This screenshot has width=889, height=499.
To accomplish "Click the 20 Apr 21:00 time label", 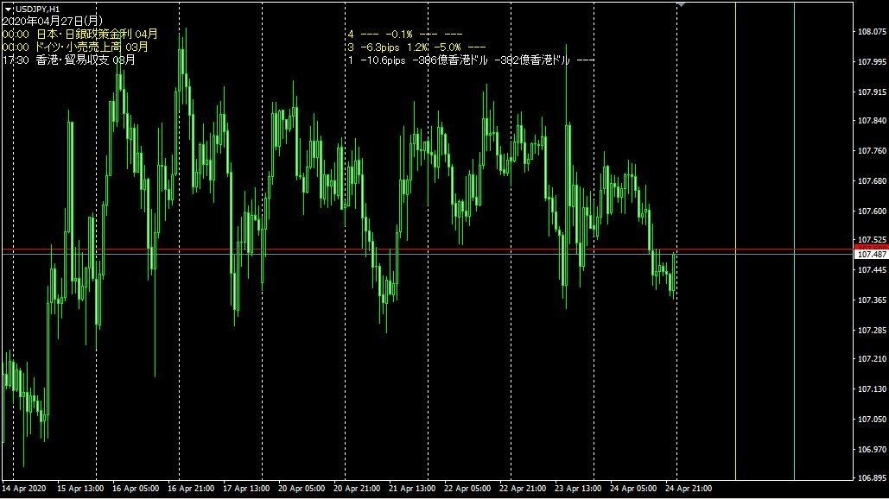I will (x=357, y=489).
